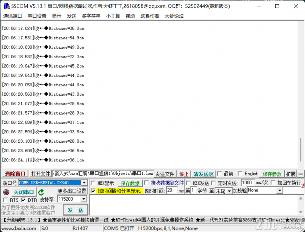
Task: Click the log line Distance=22.3cm
Action: point(43,57)
